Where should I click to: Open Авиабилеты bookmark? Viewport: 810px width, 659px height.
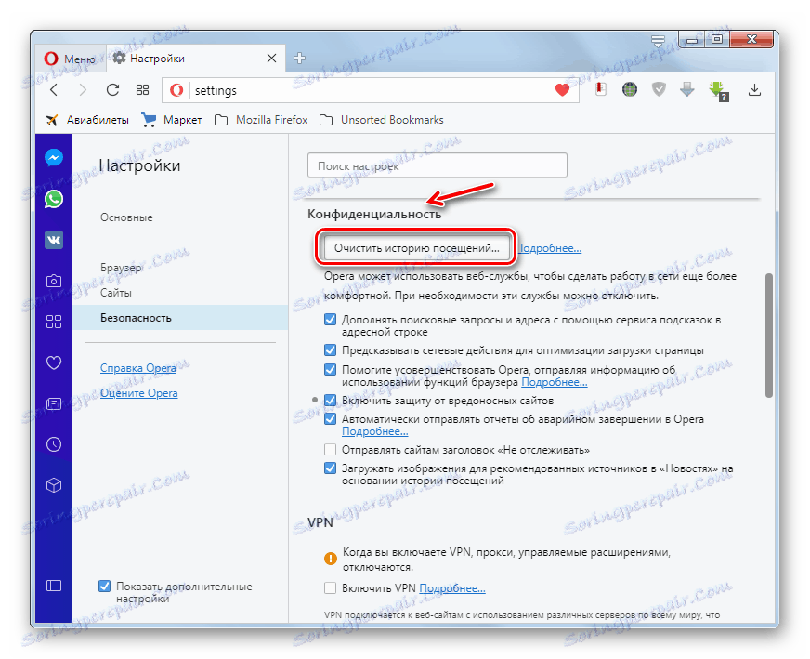86,120
